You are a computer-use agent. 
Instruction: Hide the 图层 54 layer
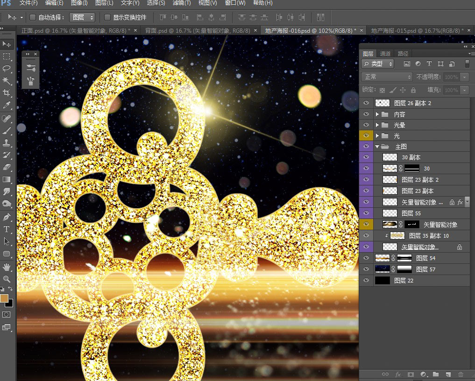[366, 258]
